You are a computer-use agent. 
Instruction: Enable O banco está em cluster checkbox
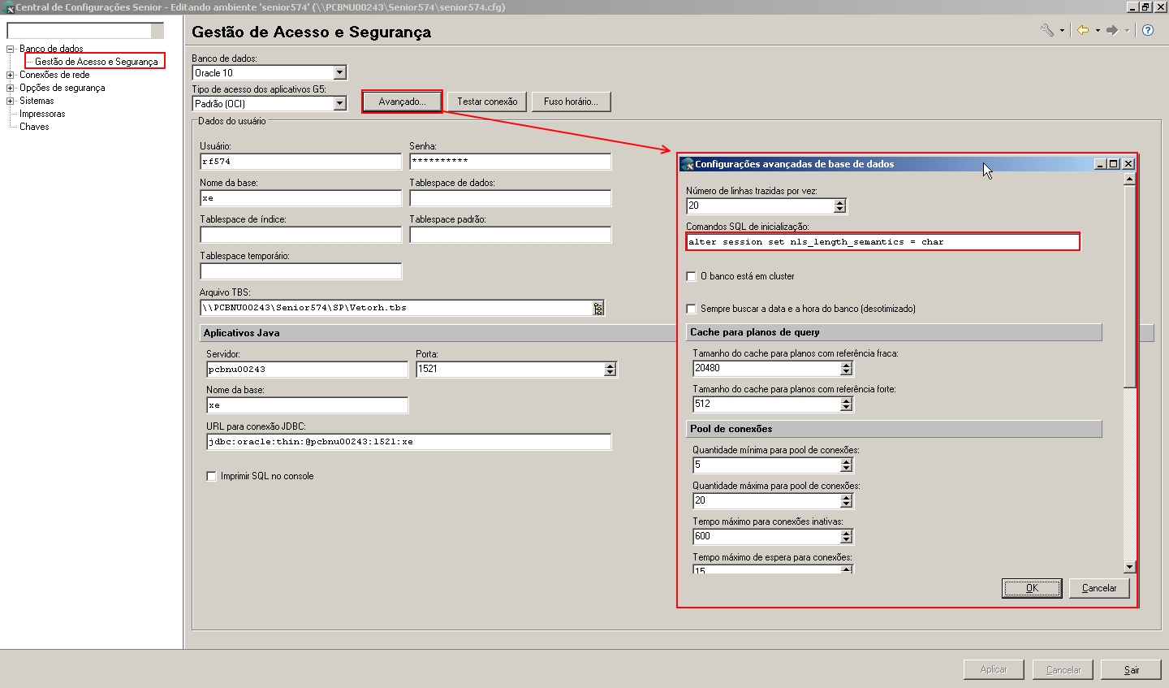click(x=691, y=276)
